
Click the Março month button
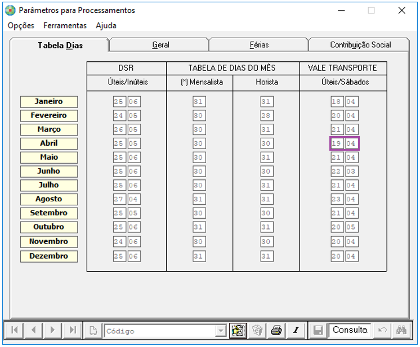click(49, 129)
